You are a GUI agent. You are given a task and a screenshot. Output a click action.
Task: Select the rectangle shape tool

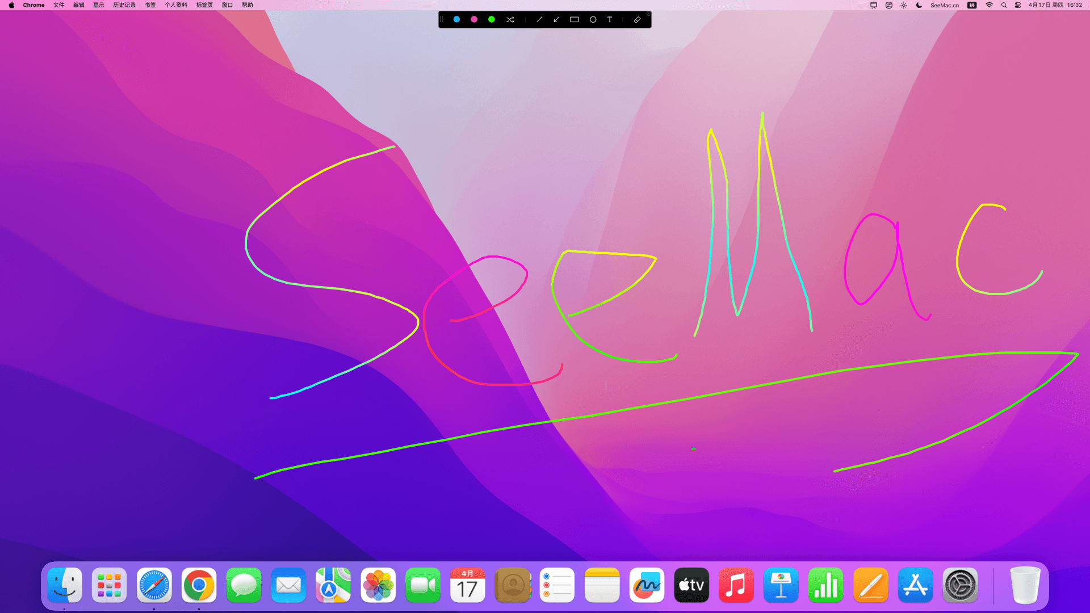(x=575, y=19)
